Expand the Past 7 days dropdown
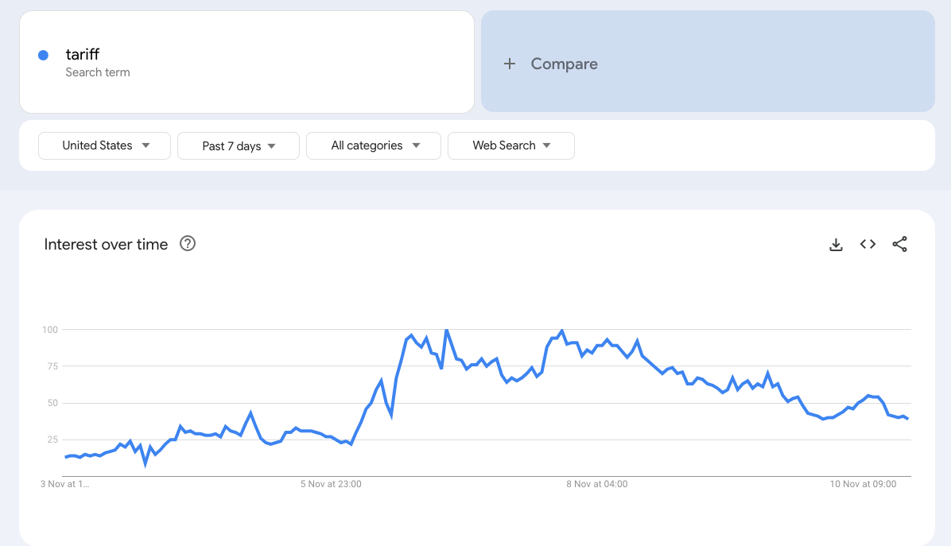This screenshot has width=951, height=546. (x=239, y=146)
